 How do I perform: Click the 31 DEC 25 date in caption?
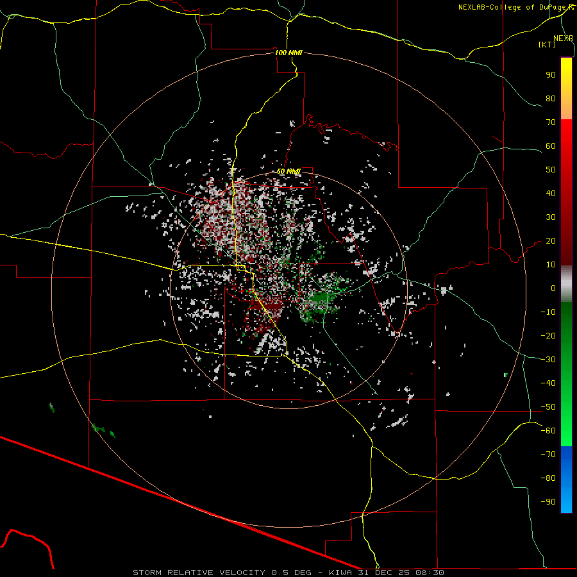point(384,573)
